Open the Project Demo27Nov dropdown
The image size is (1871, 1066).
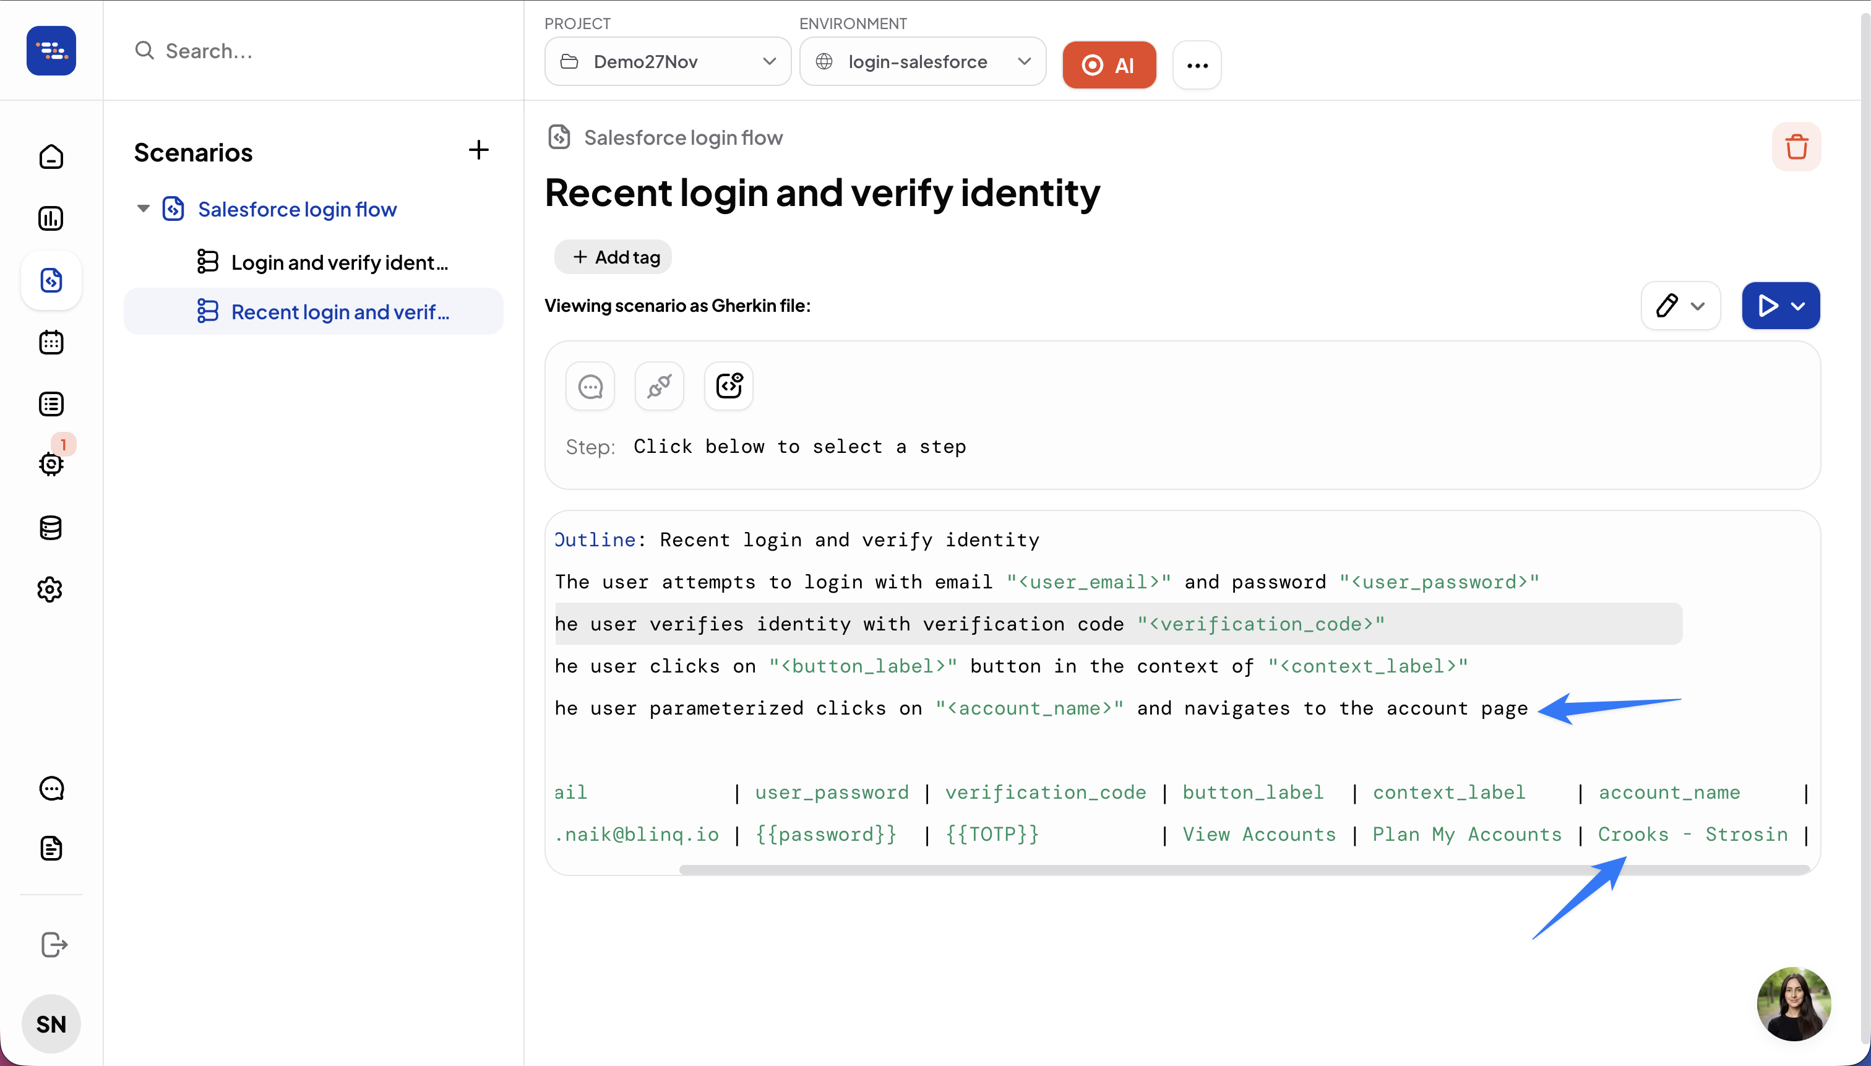click(667, 62)
